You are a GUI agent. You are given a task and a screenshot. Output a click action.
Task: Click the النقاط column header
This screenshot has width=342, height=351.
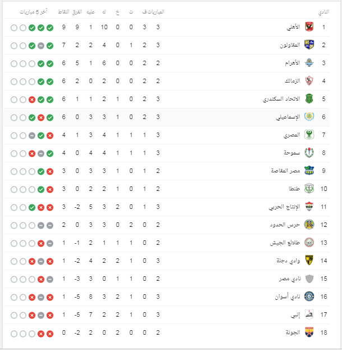tap(64, 11)
